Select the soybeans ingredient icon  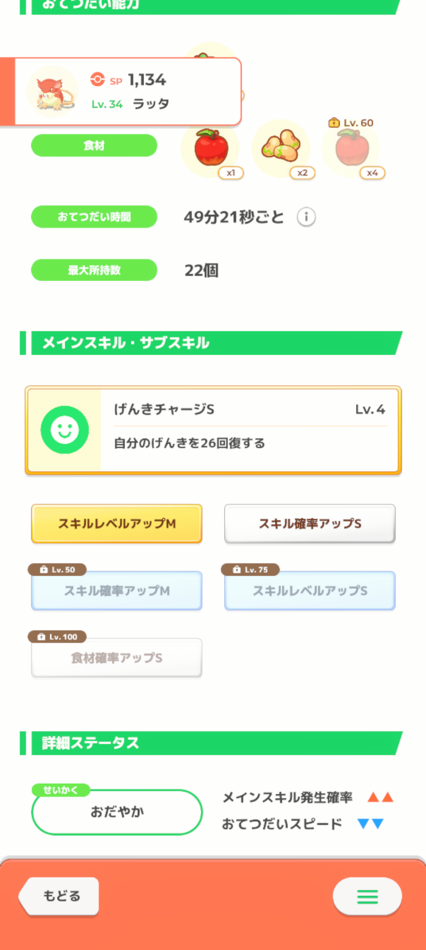coord(281,147)
